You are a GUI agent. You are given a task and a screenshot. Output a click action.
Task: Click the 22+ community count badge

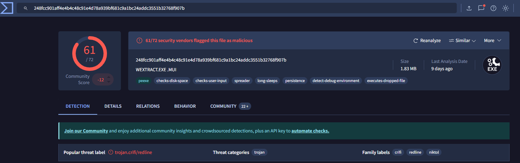pos(245,106)
